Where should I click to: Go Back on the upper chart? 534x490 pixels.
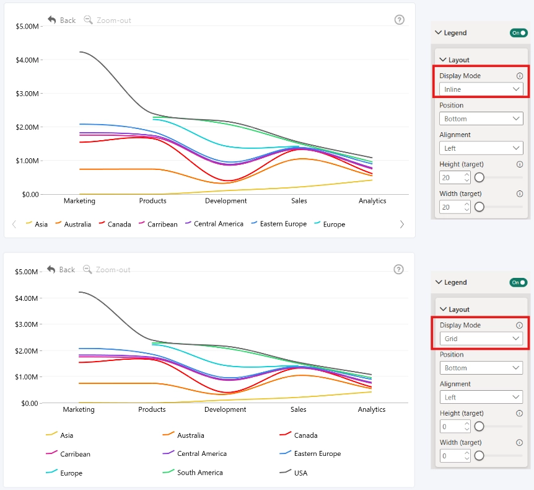coord(62,20)
